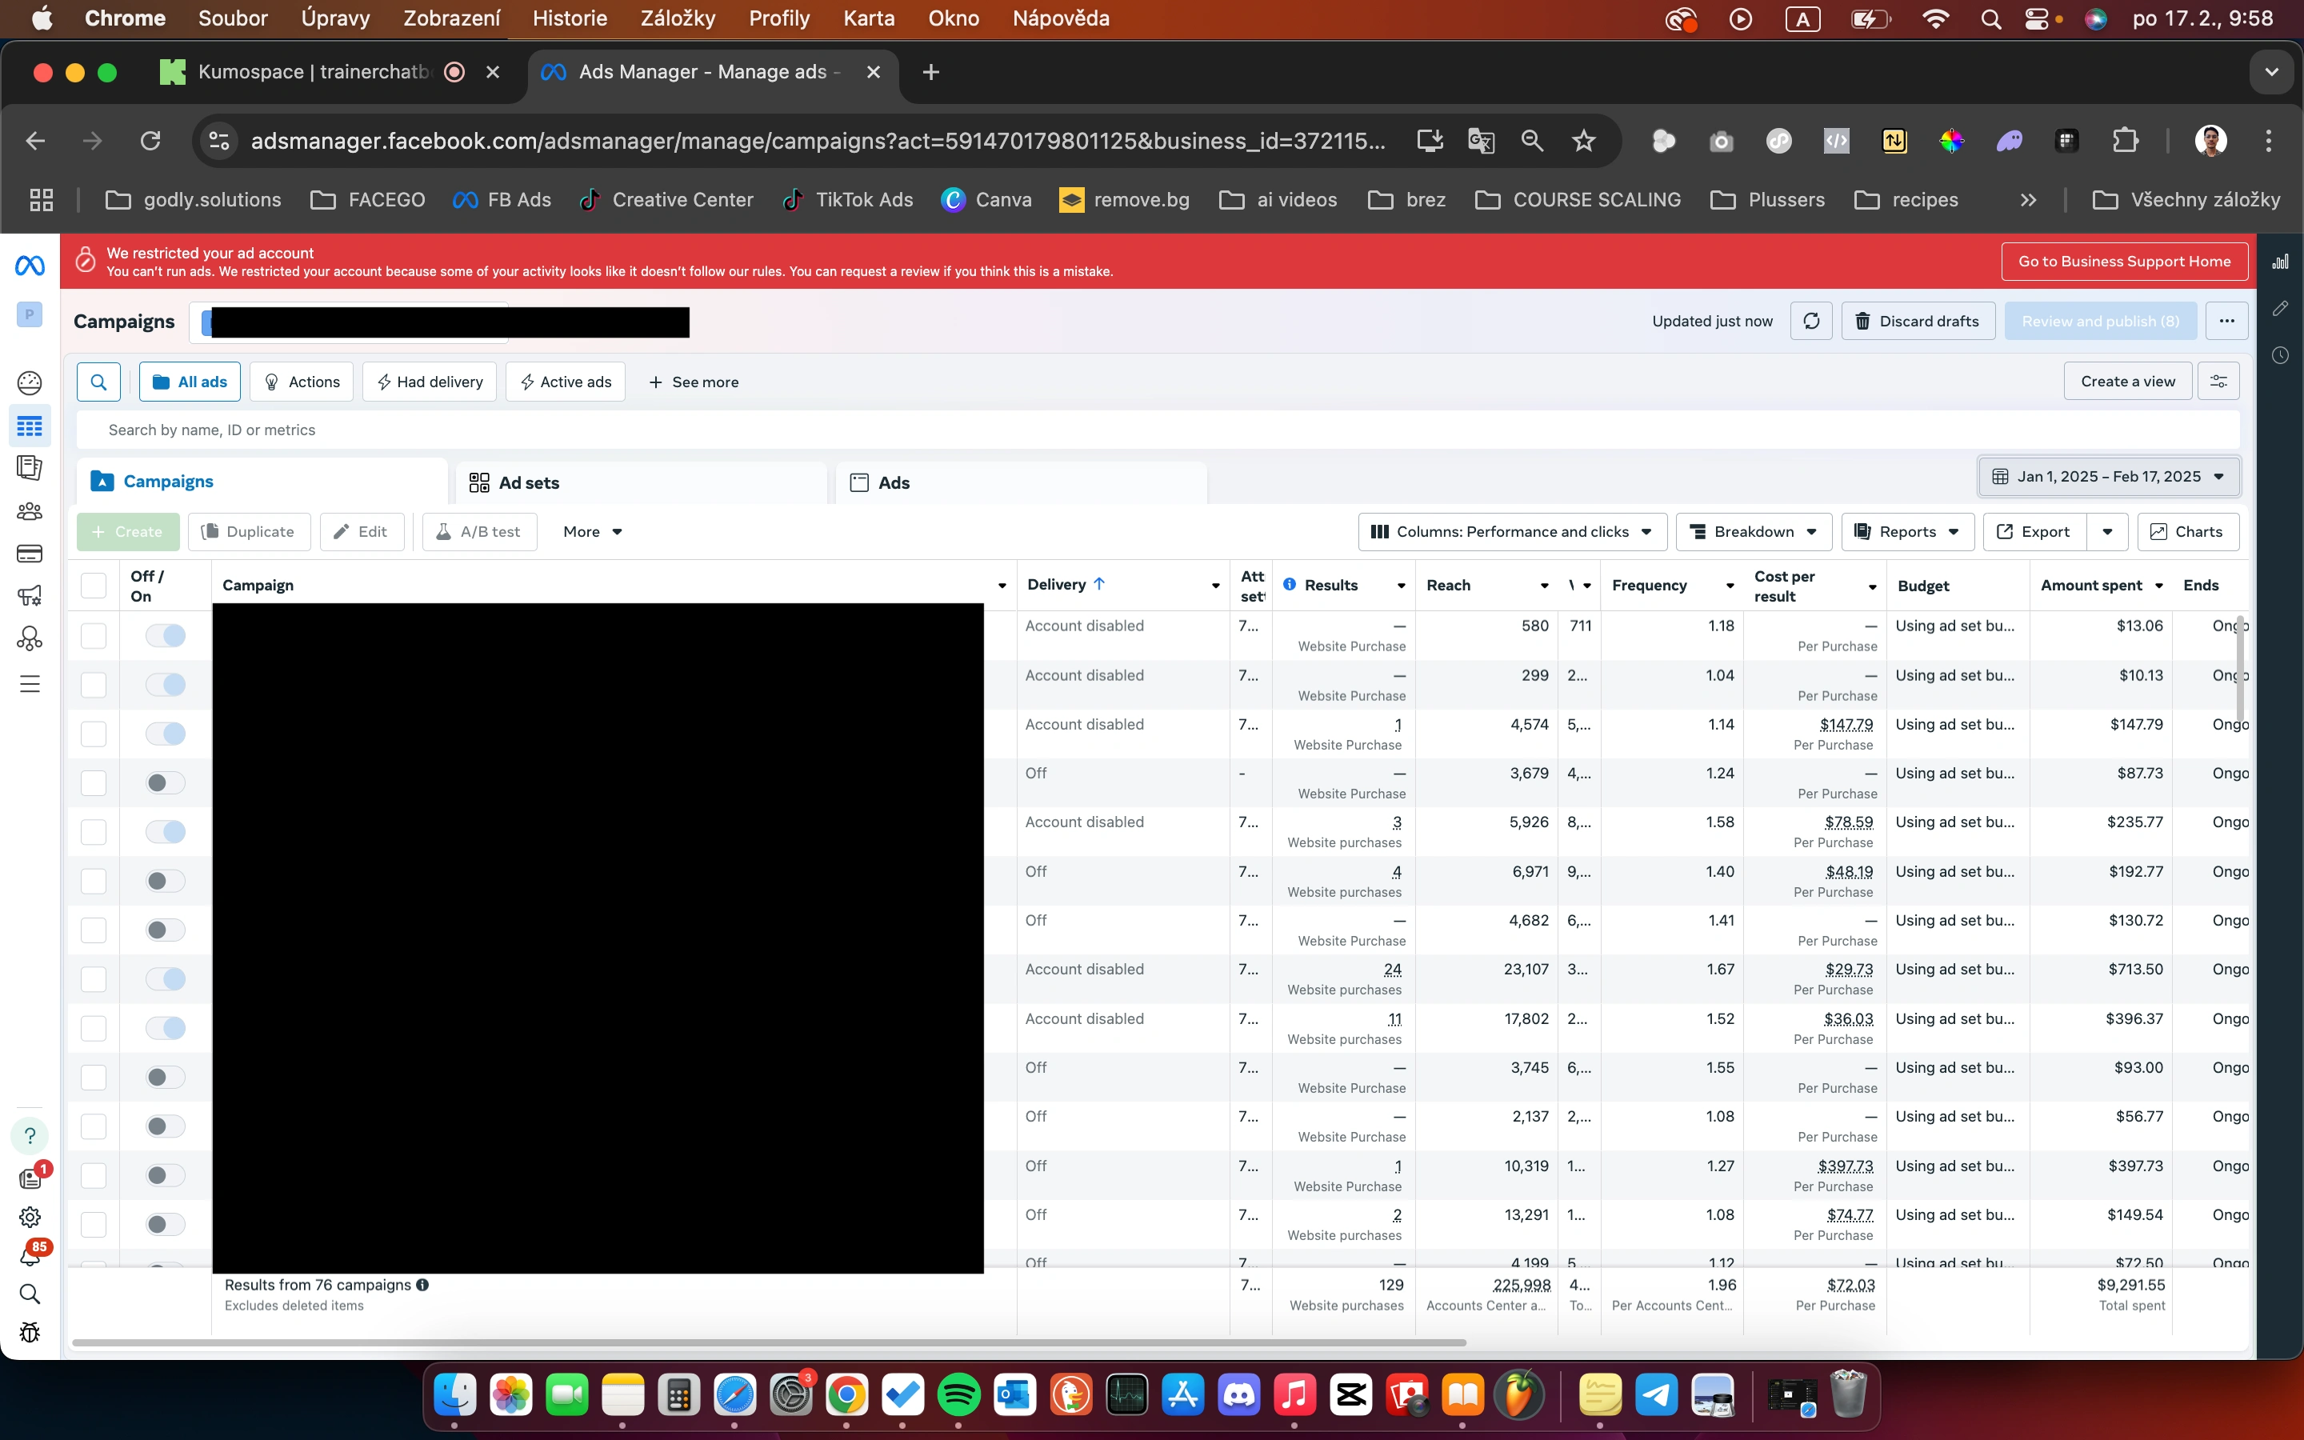Viewport: 2304px width, 1440px height.
Task: Switch to the Ad sets tab
Action: (530, 483)
